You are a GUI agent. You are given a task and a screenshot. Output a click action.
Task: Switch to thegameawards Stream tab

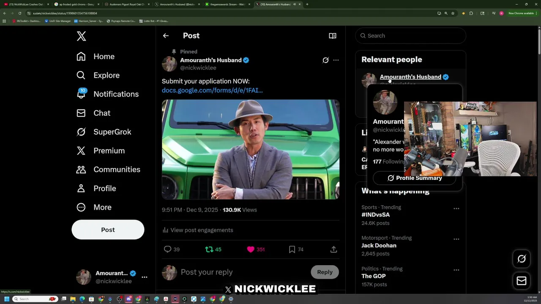[227, 4]
